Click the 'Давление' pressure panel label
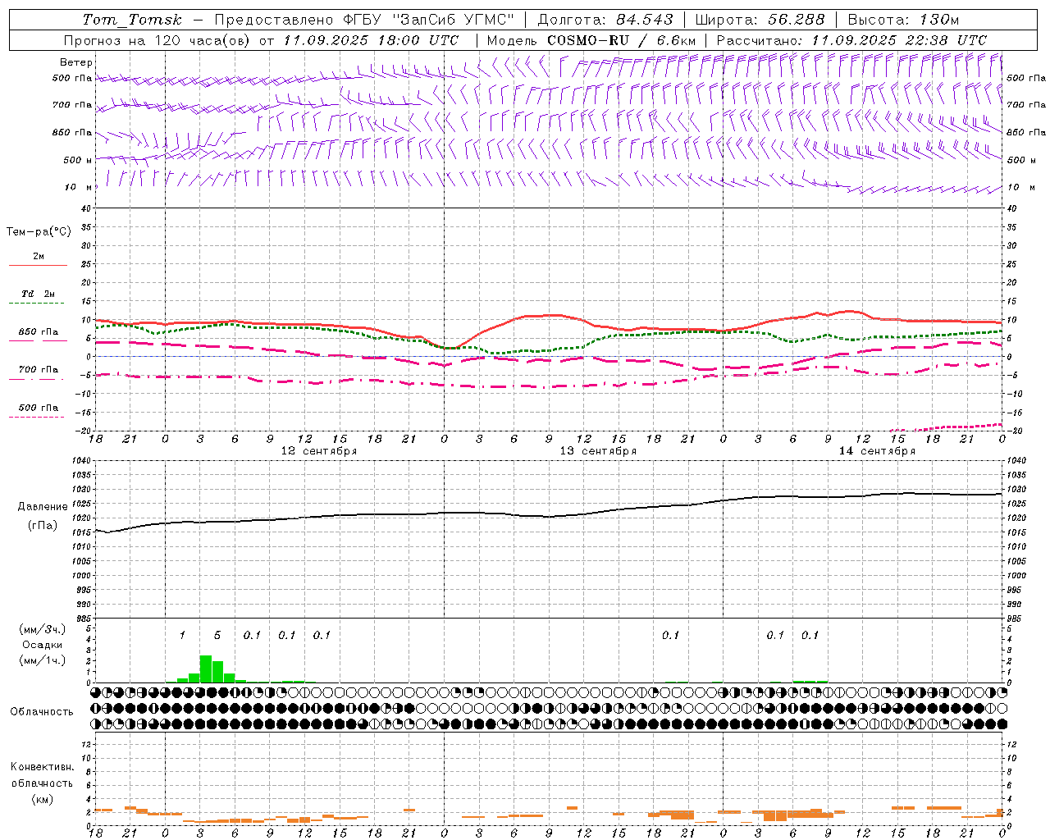The width and height of the screenshot is (1050, 840). pyautogui.click(x=43, y=507)
